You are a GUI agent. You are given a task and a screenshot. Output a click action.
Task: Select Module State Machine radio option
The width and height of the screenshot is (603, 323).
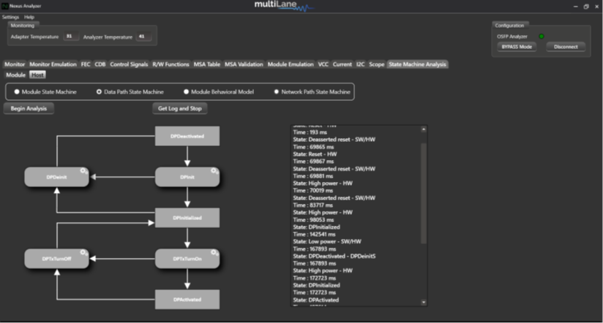point(17,92)
